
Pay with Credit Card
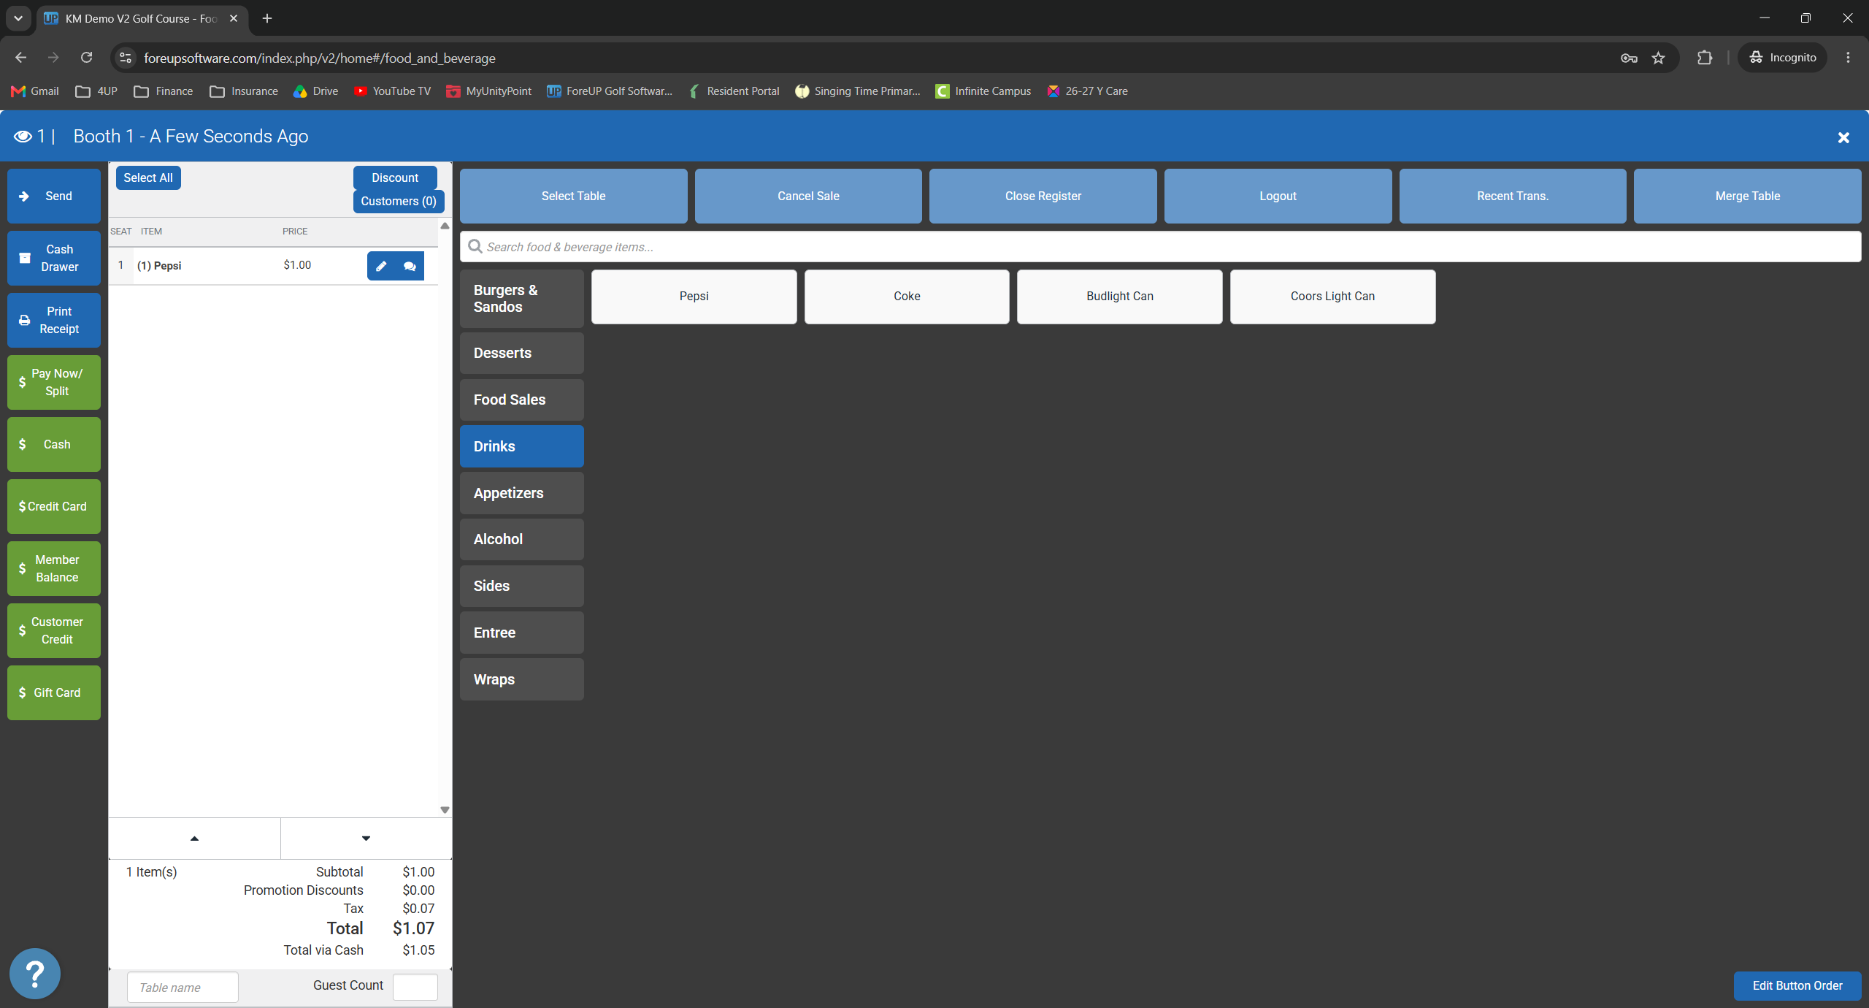[x=54, y=506]
